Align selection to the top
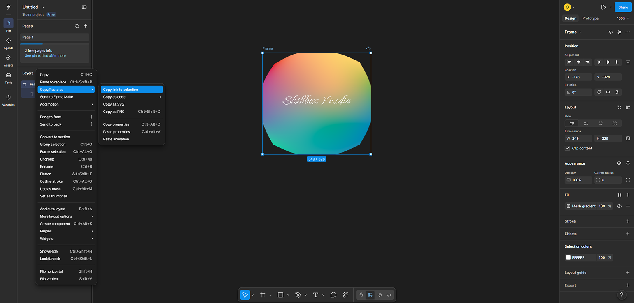This screenshot has width=634, height=303. pos(599,62)
